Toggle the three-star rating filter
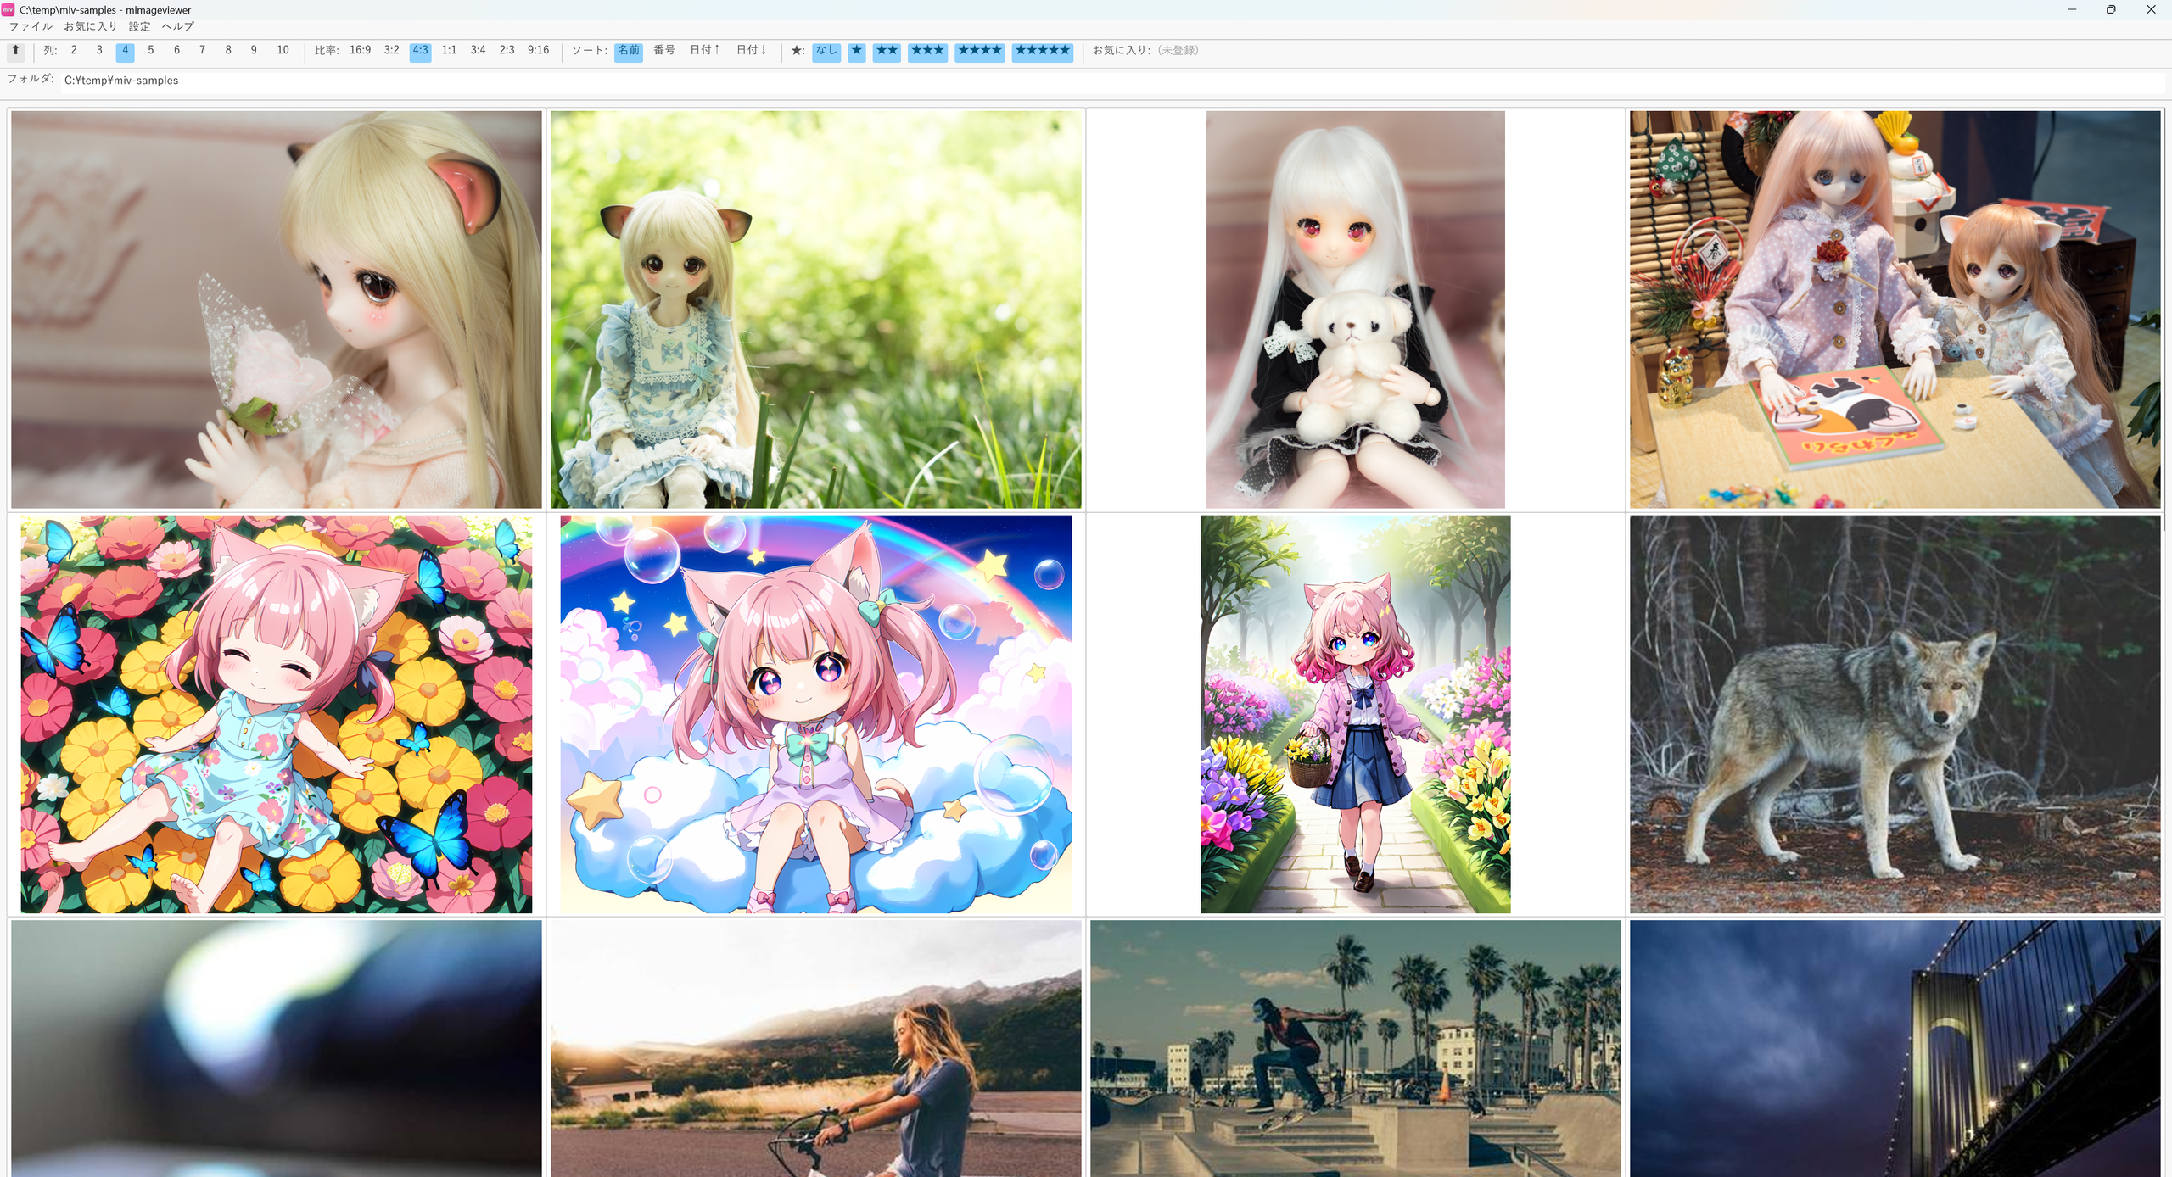This screenshot has width=2172, height=1177. pos(927,51)
